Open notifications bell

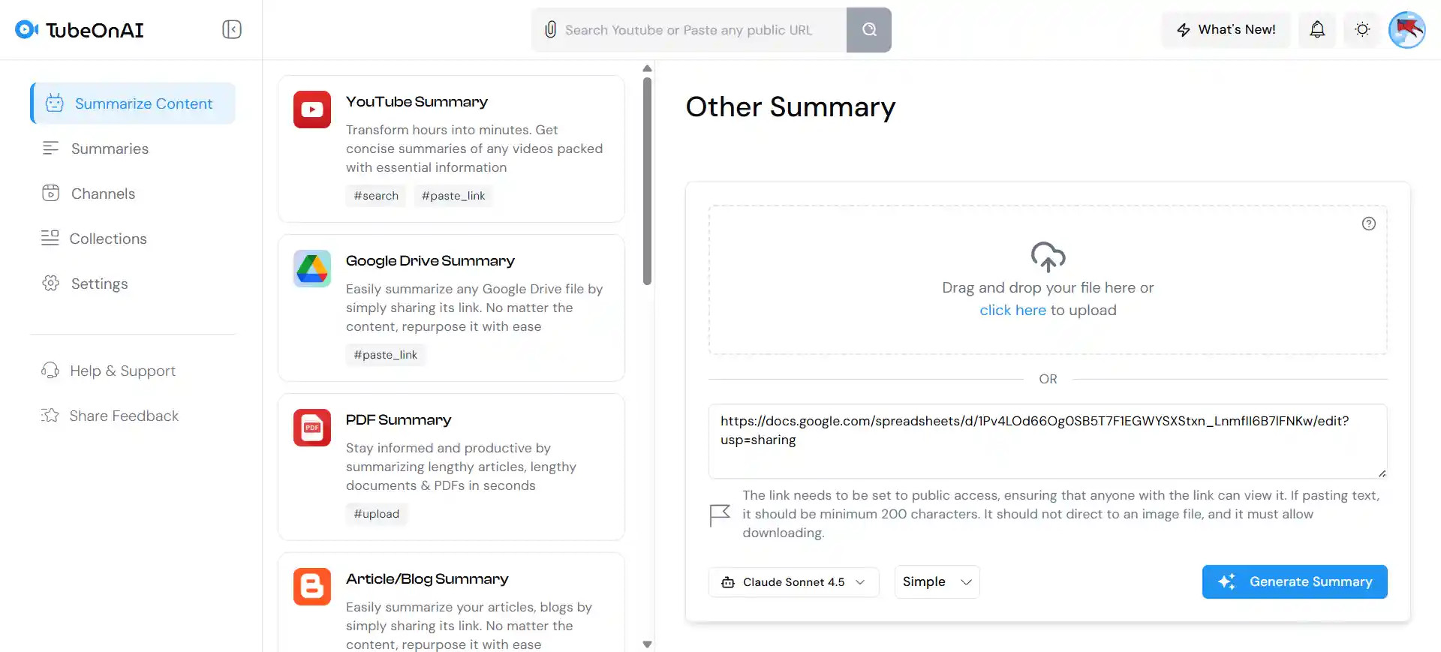coord(1317,29)
